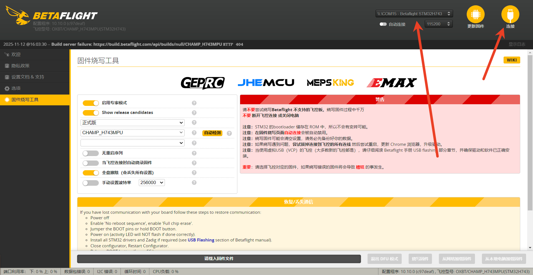The image size is (533, 275).
Task: Open the Options tab in sidebar
Action: pyautogui.click(x=35, y=88)
